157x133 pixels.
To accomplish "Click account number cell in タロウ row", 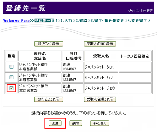I will 73,67.
